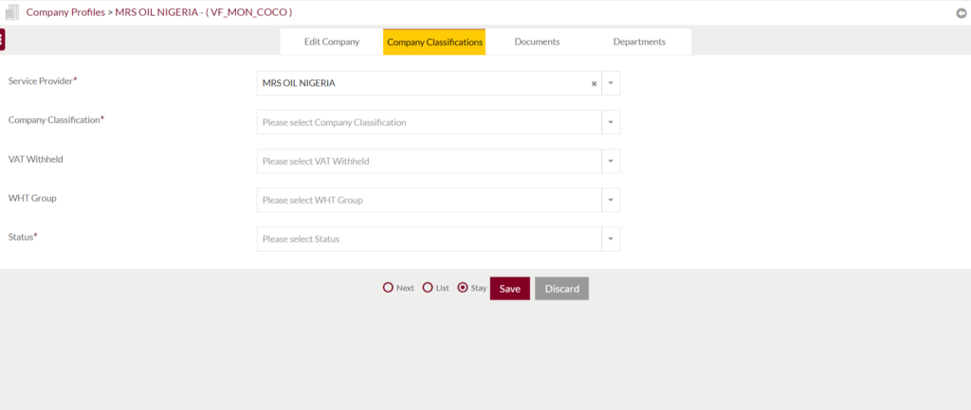
Task: Expand the Company Classification dropdown arrow
Action: pos(611,122)
